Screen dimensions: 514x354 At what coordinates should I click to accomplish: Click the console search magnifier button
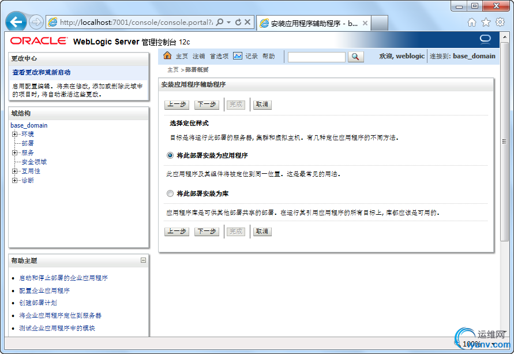[x=355, y=57]
